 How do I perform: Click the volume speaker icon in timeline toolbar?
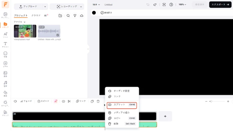pos(15,101)
